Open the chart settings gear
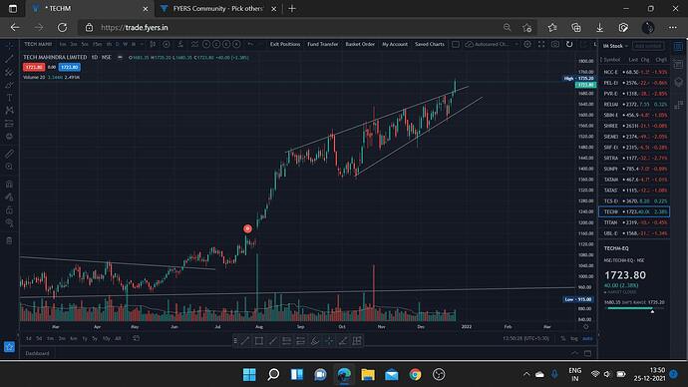688x387 pixels. pos(527,44)
